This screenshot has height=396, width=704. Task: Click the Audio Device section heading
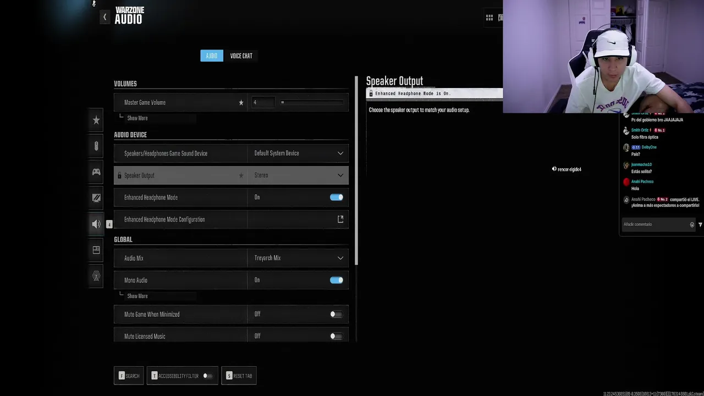pyautogui.click(x=130, y=135)
